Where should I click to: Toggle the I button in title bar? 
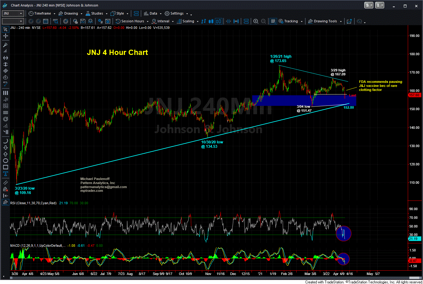(x=380, y=5)
